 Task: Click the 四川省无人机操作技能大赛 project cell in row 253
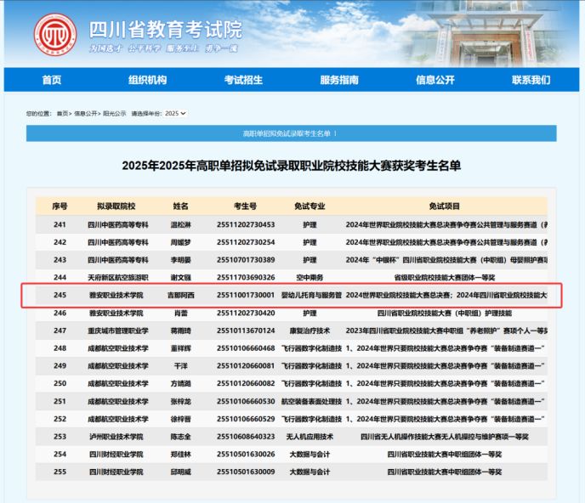coord(445,436)
